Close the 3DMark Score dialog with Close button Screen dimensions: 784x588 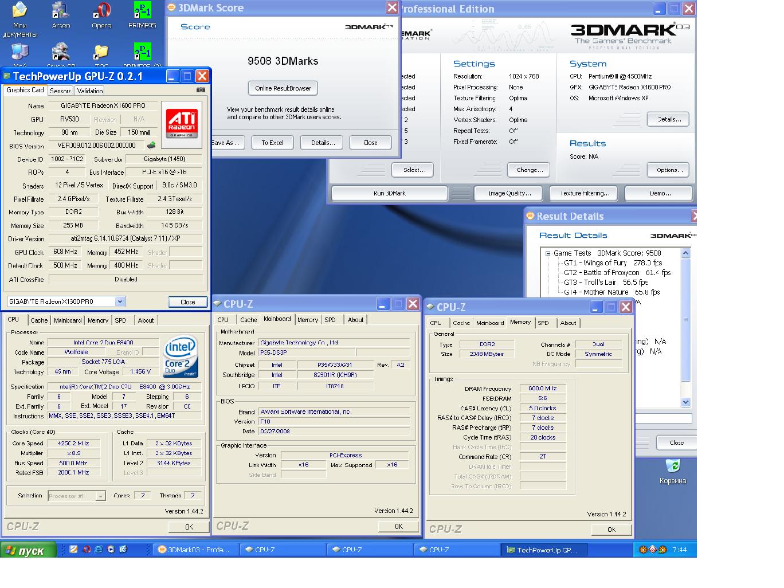(x=370, y=143)
